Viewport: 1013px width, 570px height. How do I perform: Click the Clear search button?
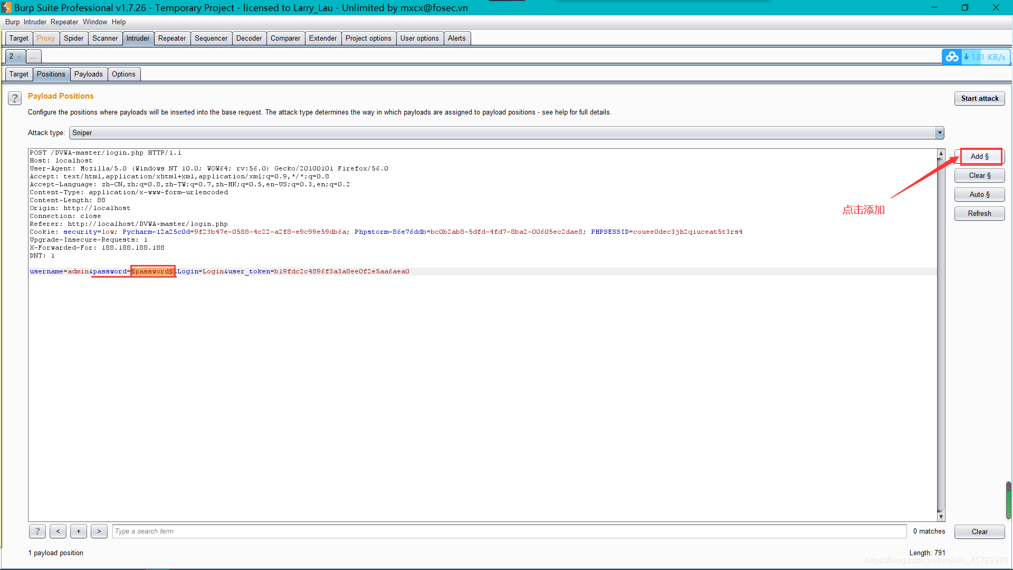[x=980, y=531]
